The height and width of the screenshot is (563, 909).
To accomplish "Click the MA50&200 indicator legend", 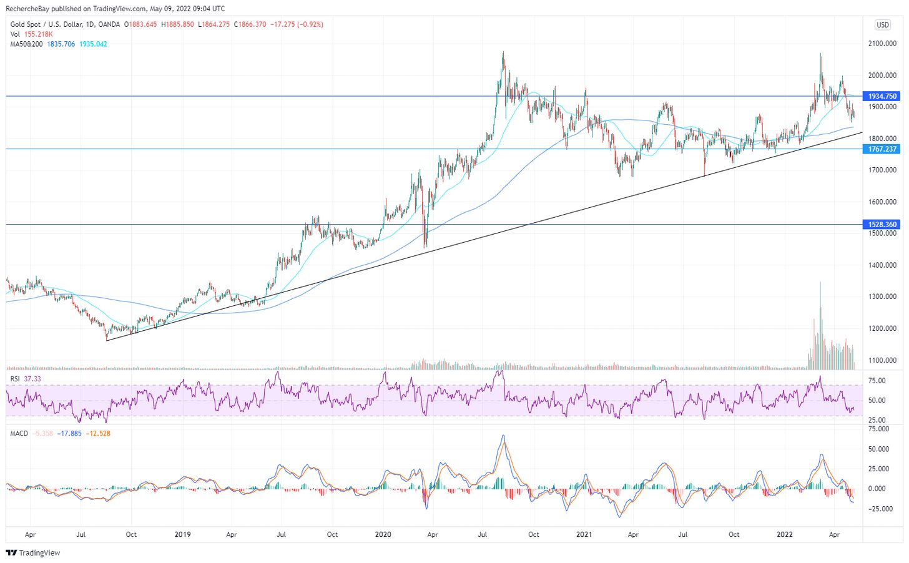I will (26, 44).
